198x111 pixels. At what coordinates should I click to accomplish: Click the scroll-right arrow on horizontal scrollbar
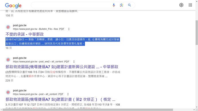194,110
